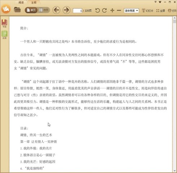Switch to single page view (单页)
This screenshot has height=173, width=177.
pos(31,10)
